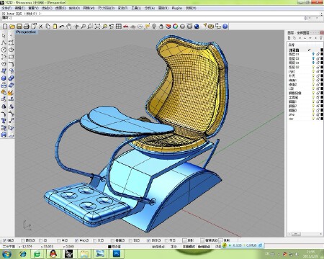This screenshot has height=259, width=324.
Task: Toggle the Cen osnap checkbox
Action: 76,240
